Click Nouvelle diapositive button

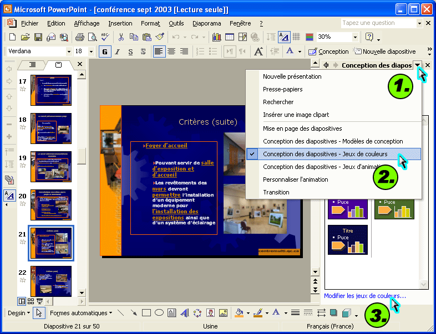pos(384,52)
